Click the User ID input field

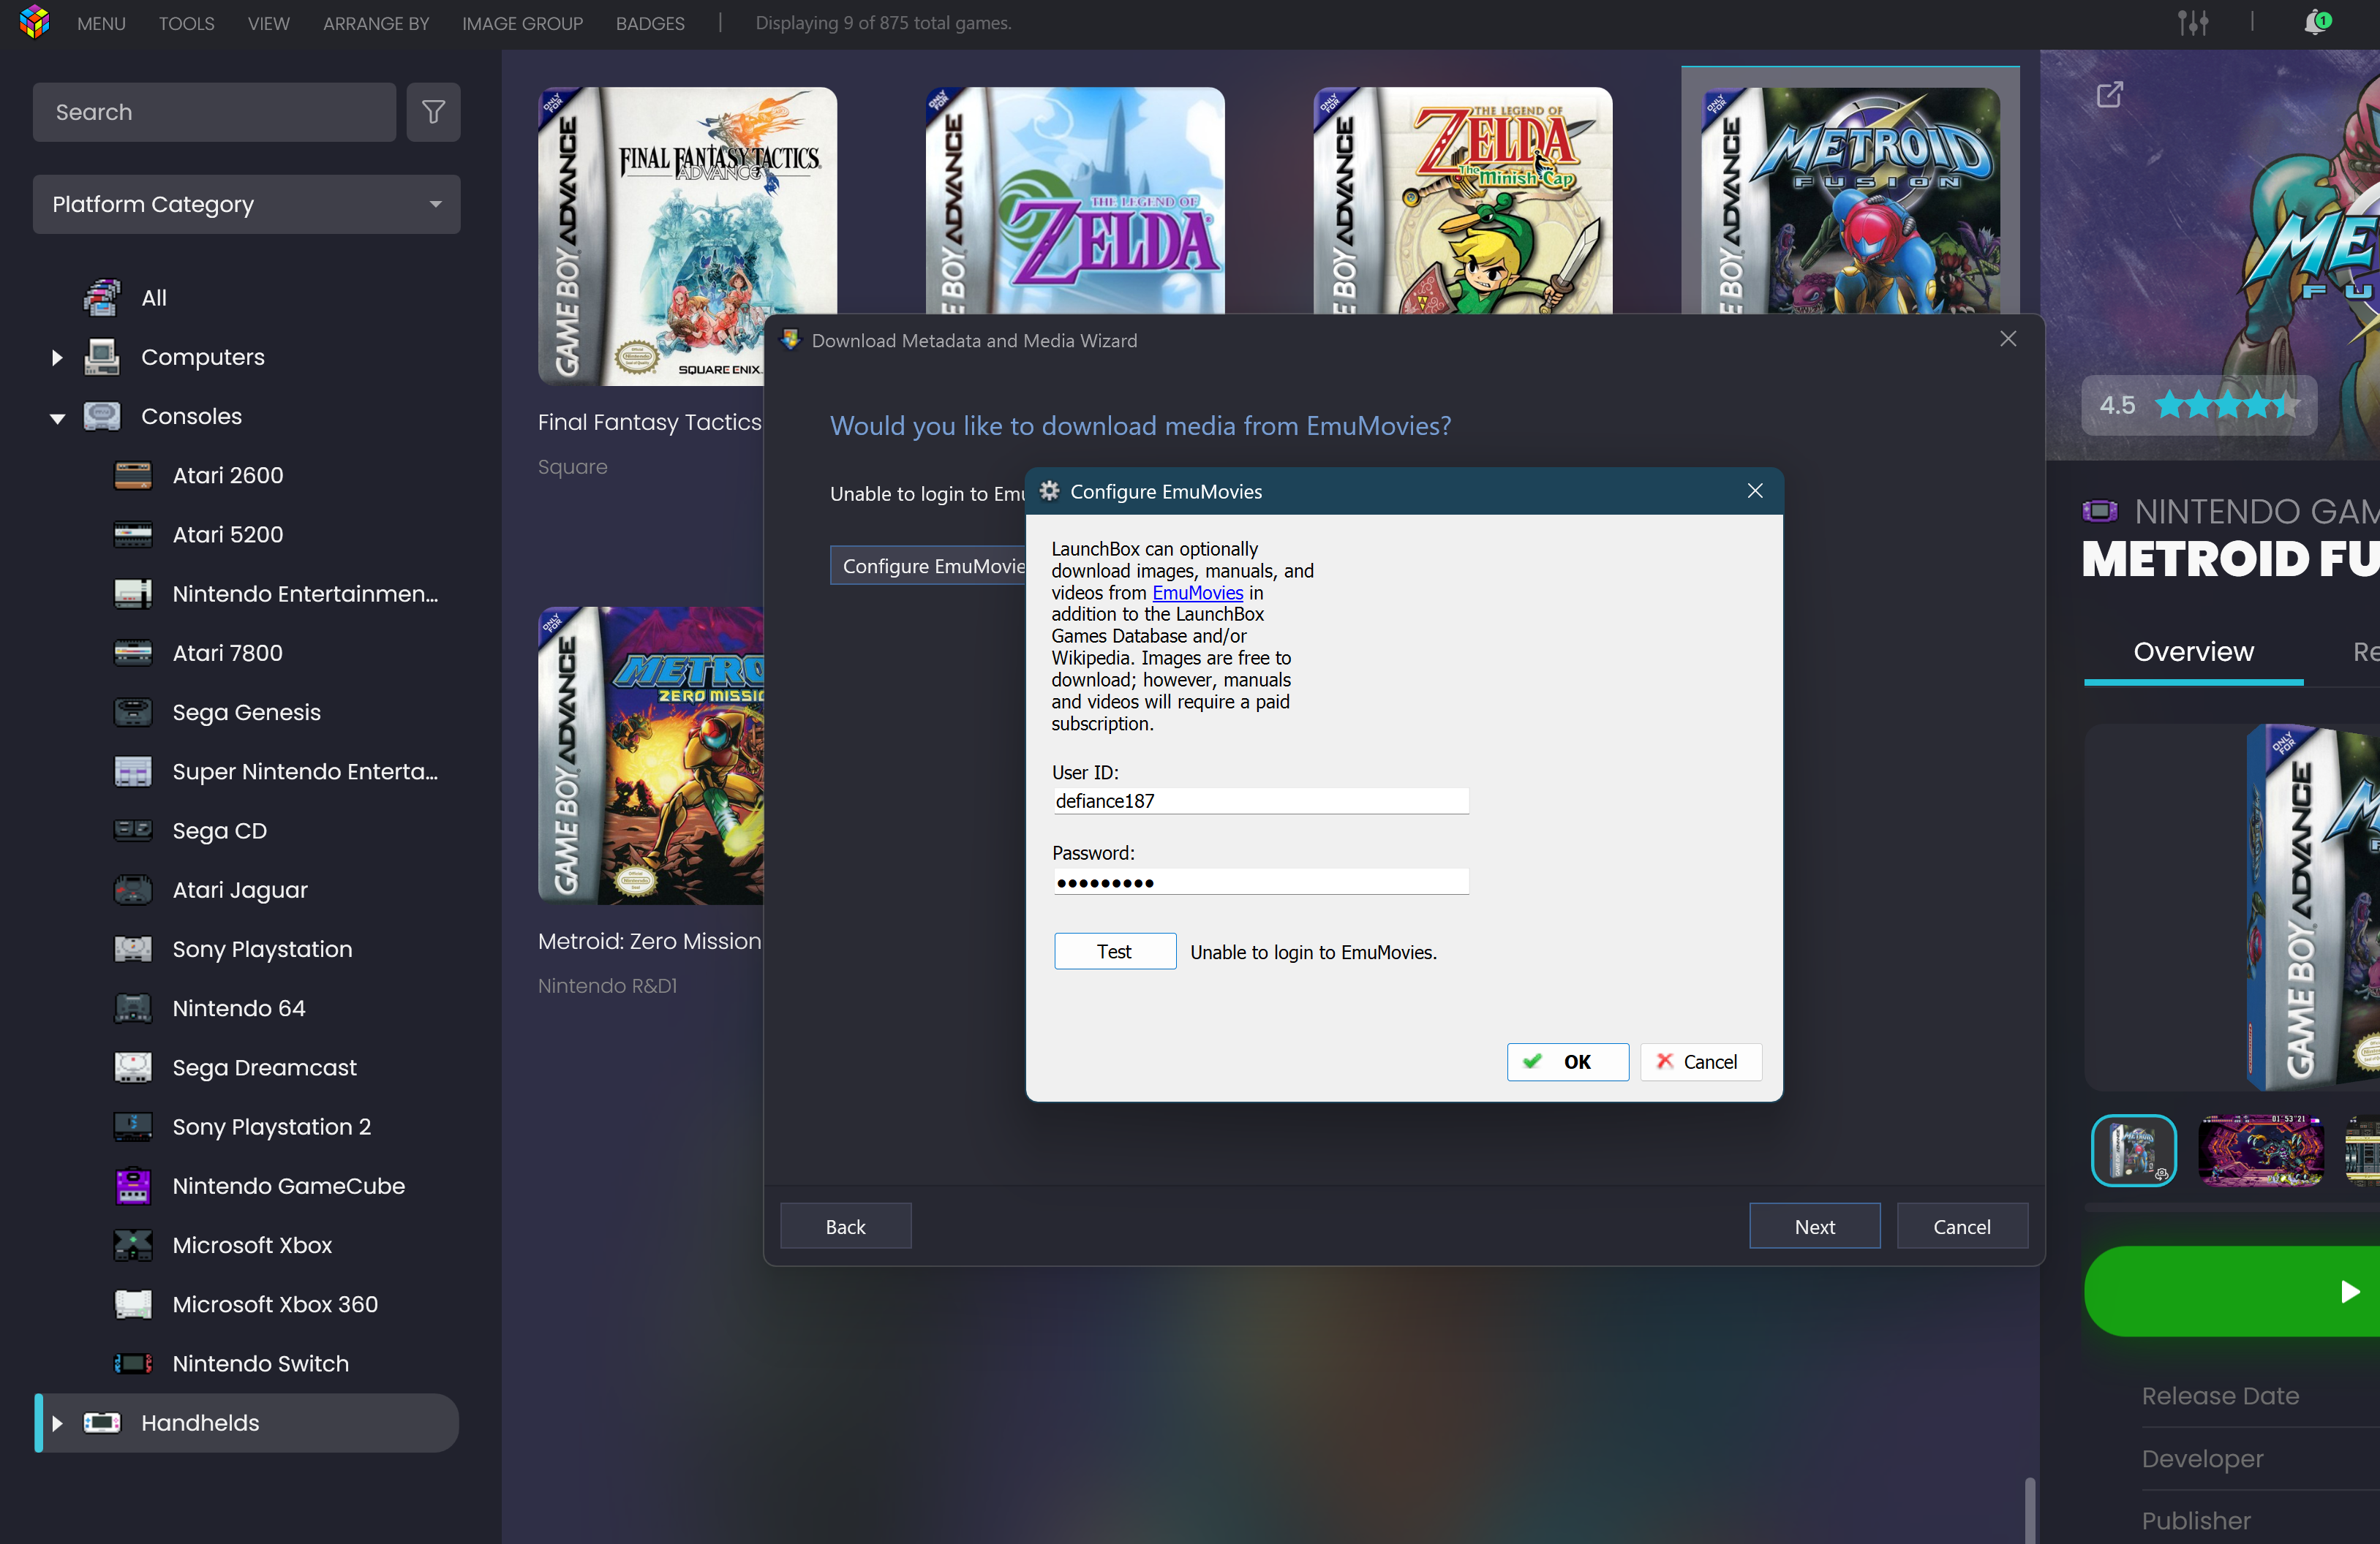click(1260, 801)
